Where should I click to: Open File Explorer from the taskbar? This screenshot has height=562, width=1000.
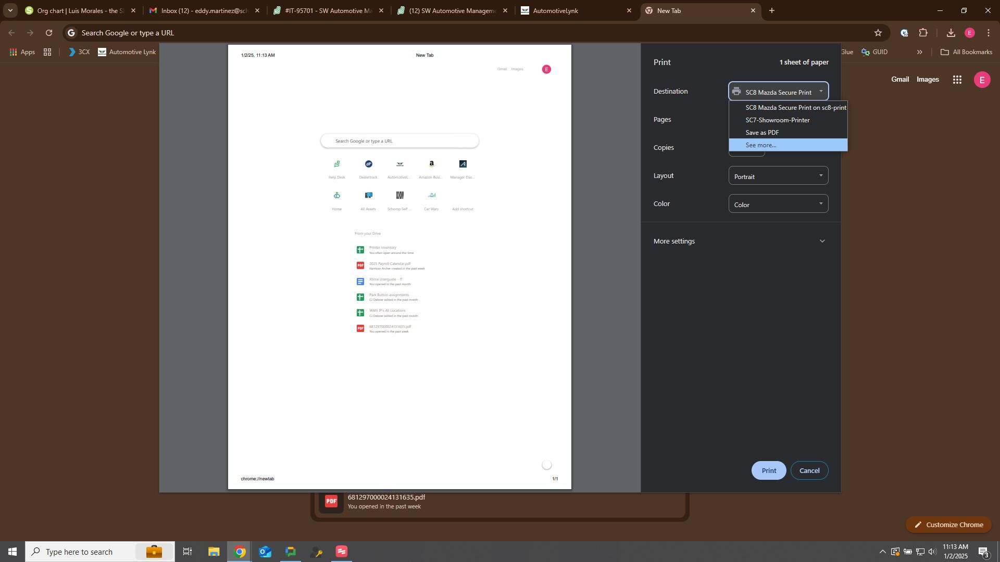coord(214,552)
